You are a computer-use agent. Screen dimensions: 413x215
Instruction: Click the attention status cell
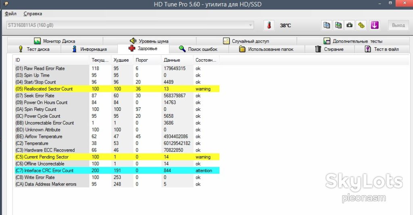(204, 171)
